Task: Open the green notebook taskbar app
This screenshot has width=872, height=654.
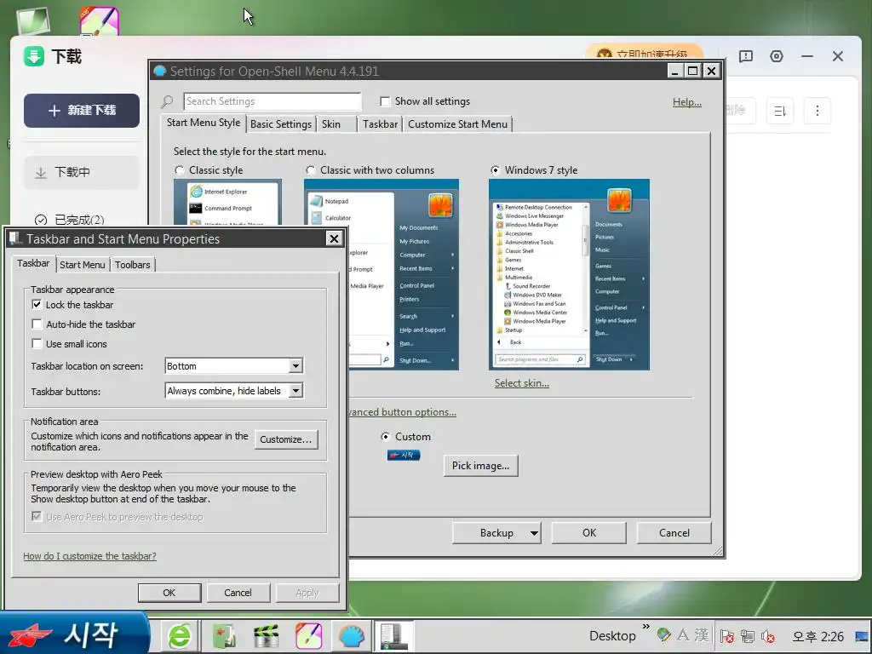Action: point(224,636)
